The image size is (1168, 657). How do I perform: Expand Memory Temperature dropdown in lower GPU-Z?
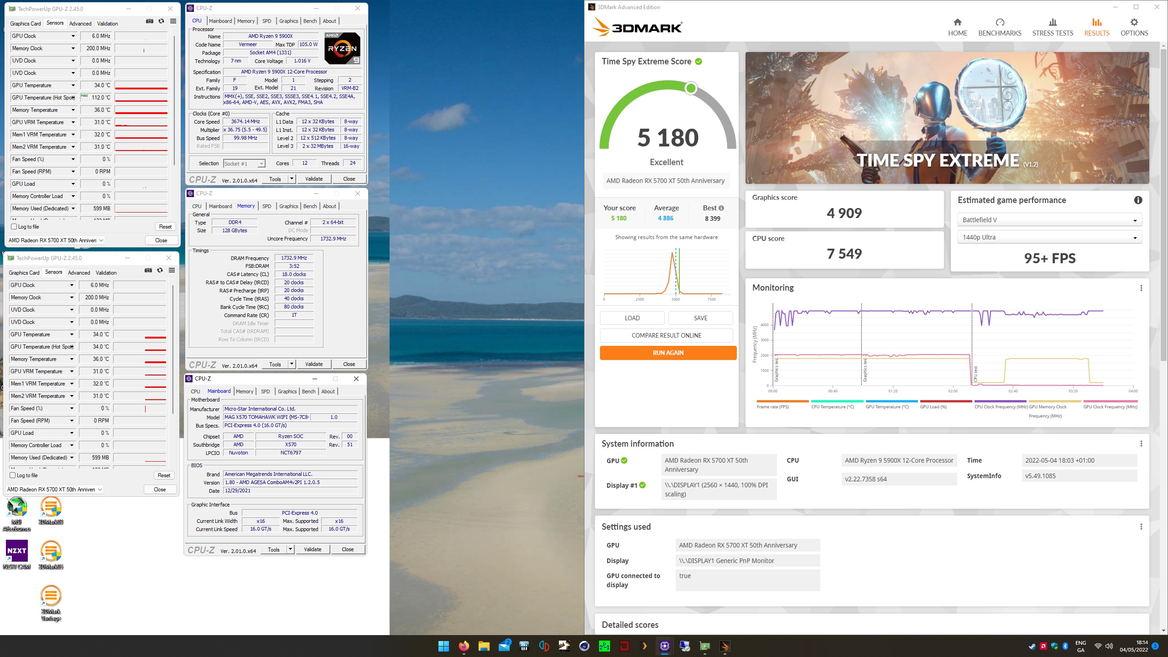[72, 359]
